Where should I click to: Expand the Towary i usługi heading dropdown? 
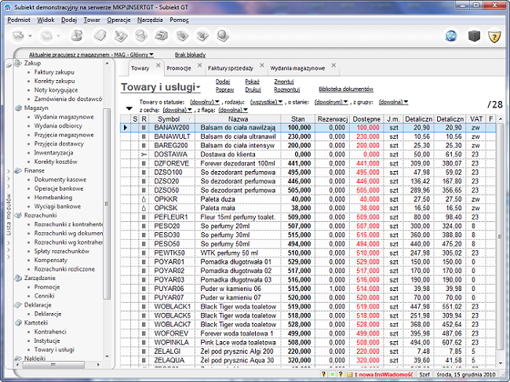(x=199, y=88)
